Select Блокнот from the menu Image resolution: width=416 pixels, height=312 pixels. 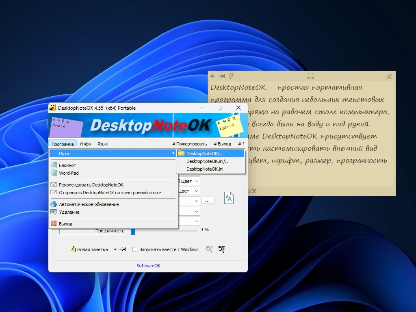[113, 165]
